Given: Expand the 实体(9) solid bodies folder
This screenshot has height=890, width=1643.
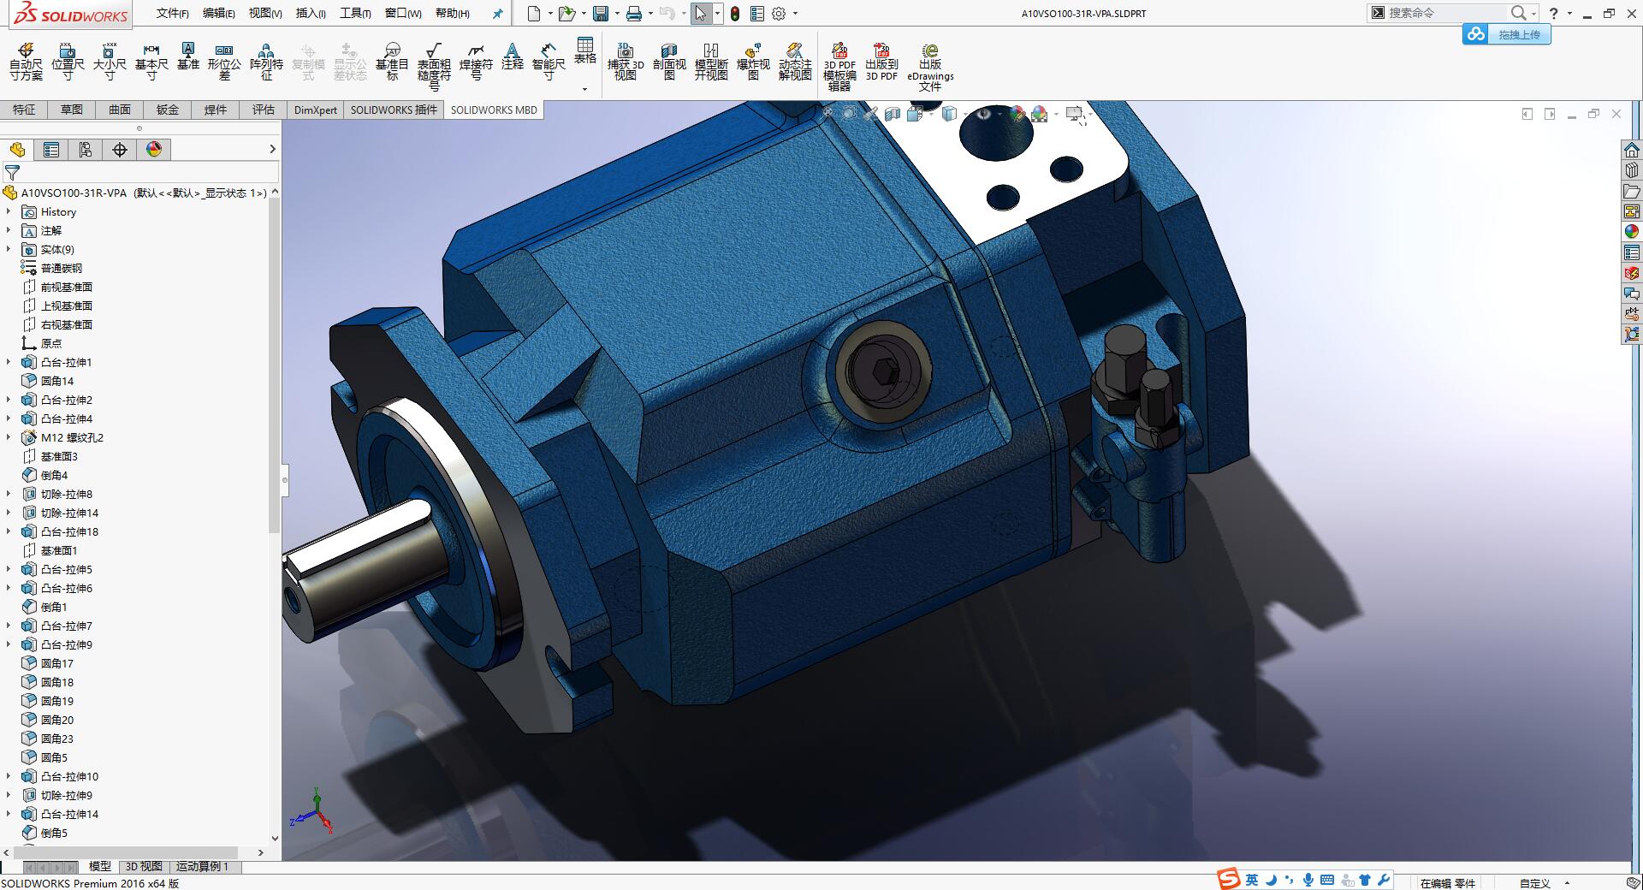Looking at the screenshot, I should [9, 249].
